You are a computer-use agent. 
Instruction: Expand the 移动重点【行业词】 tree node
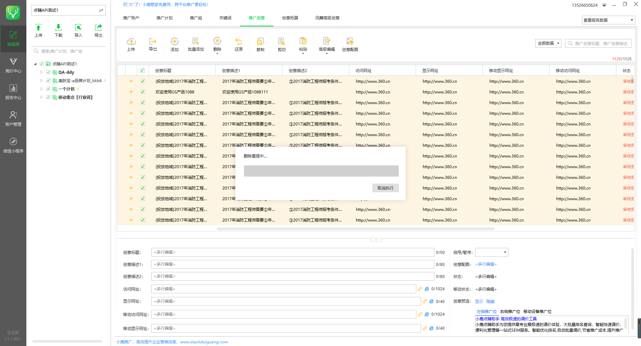(x=42, y=97)
